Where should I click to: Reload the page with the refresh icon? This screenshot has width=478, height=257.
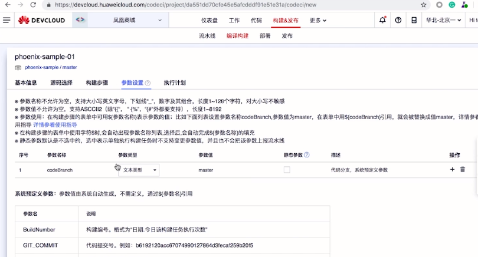pyautogui.click(x=33, y=5)
